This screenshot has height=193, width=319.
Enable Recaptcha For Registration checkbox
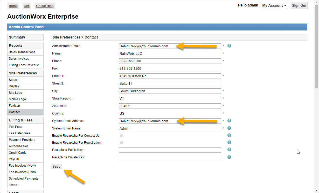122,143
